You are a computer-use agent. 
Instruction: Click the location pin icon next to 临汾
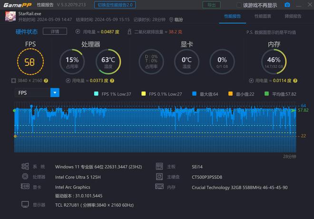pyautogui.click(x=171, y=20)
